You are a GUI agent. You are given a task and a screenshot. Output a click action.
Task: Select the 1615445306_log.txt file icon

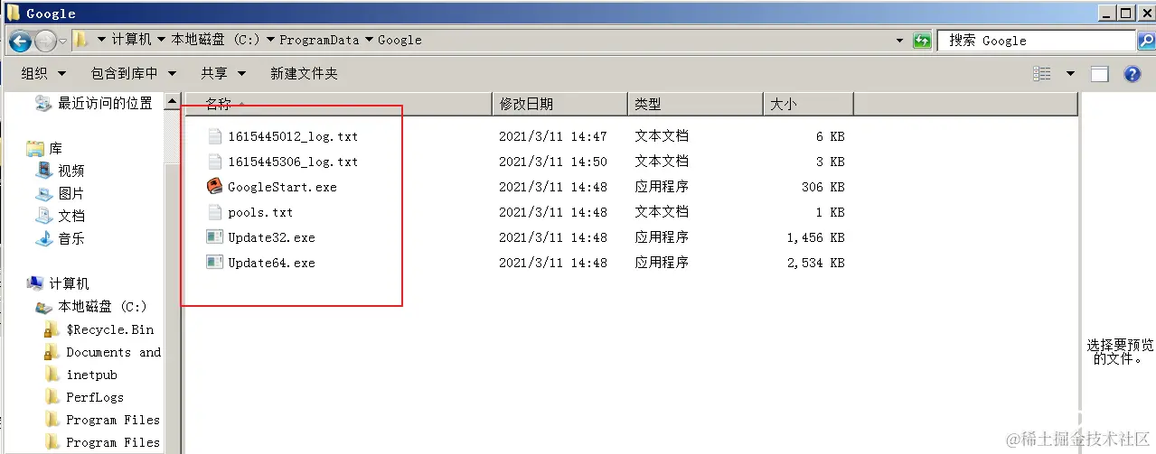click(x=214, y=162)
